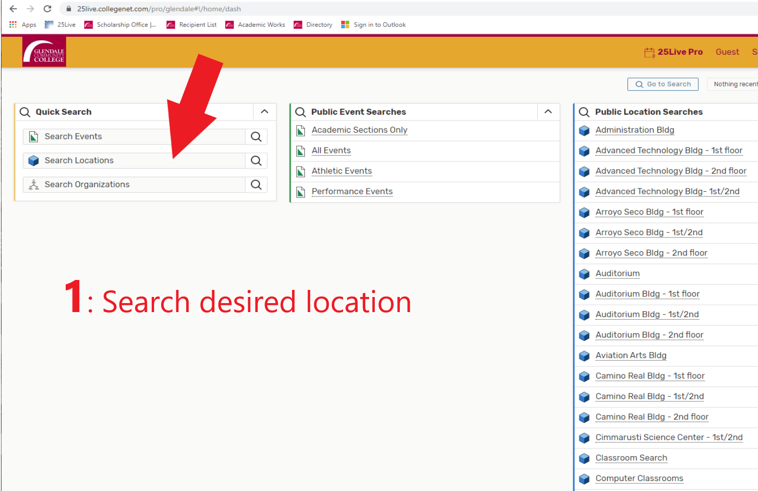The width and height of the screenshot is (758, 491).
Task: Open Camino Real Bldg - 2nd floor
Action: (652, 417)
